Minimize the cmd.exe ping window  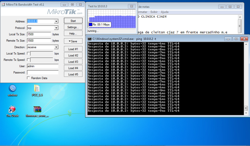[228, 39]
